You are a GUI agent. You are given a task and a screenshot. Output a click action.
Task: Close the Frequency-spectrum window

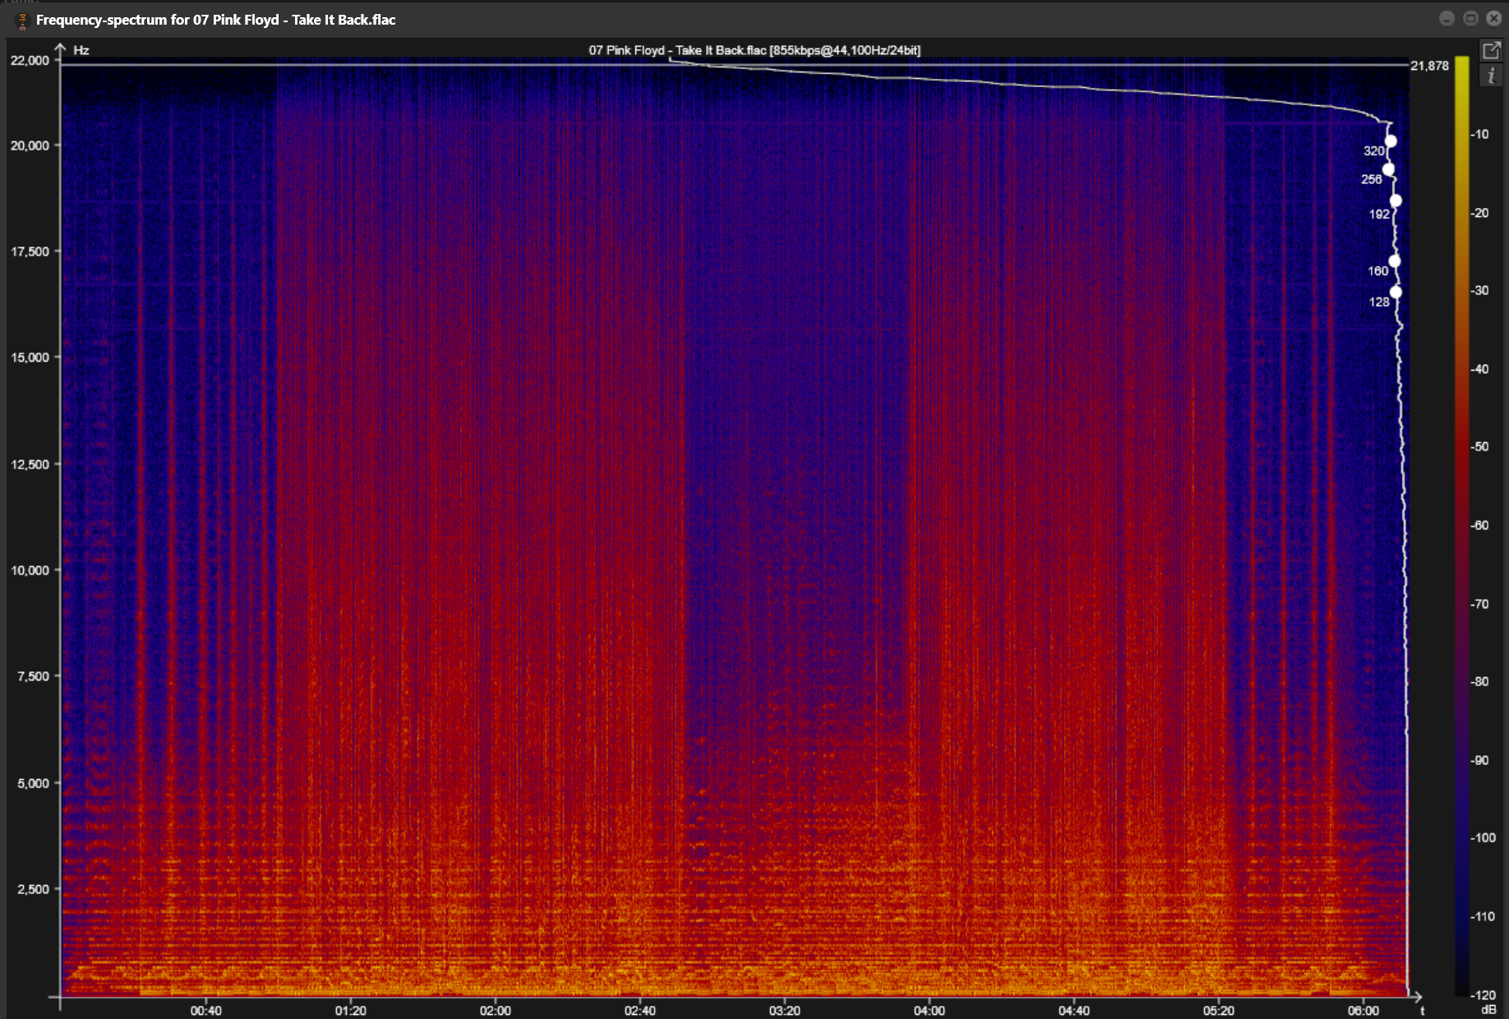coord(1493,18)
